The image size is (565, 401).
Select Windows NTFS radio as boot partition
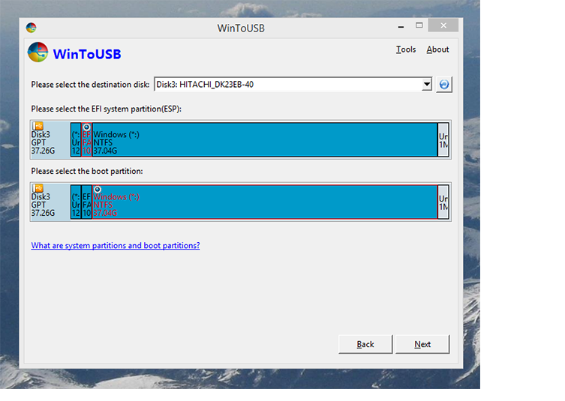tap(98, 190)
